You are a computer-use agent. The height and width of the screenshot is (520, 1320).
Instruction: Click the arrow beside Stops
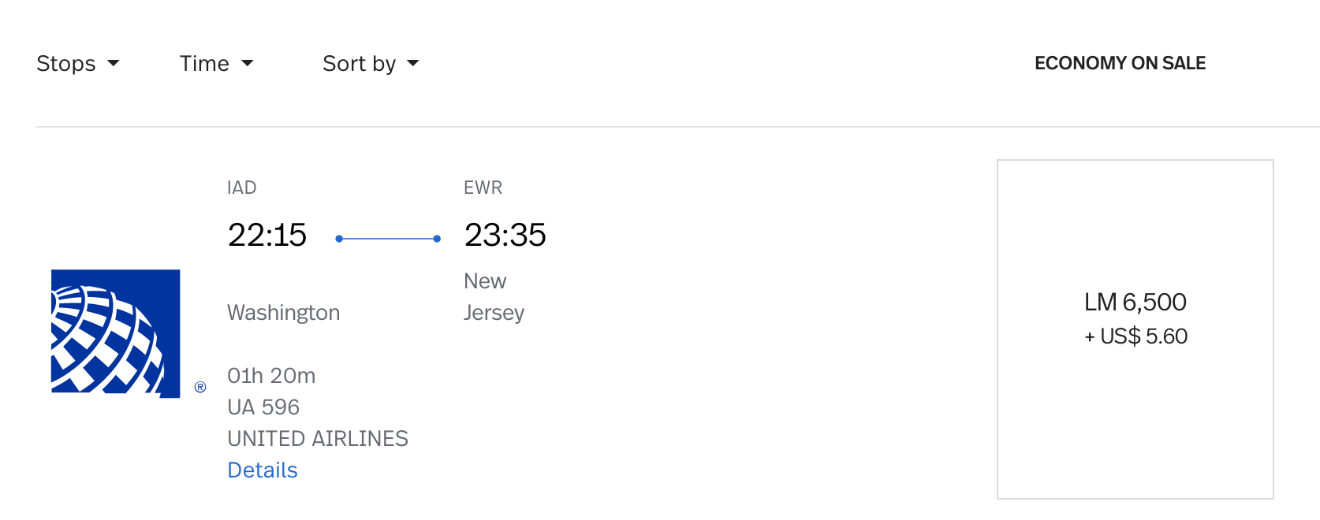[114, 63]
